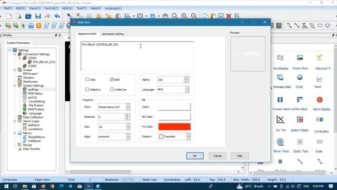Open the Language(L) menu
Screen dimensions: 337x190
point(113,8)
